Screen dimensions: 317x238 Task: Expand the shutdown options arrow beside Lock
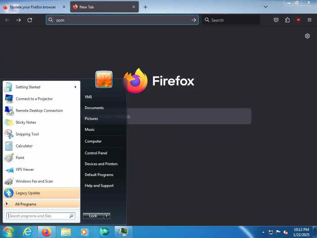(x=107, y=216)
